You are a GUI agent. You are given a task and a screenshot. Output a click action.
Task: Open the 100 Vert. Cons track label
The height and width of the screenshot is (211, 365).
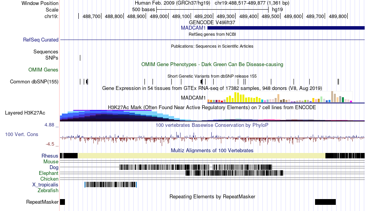(22, 135)
